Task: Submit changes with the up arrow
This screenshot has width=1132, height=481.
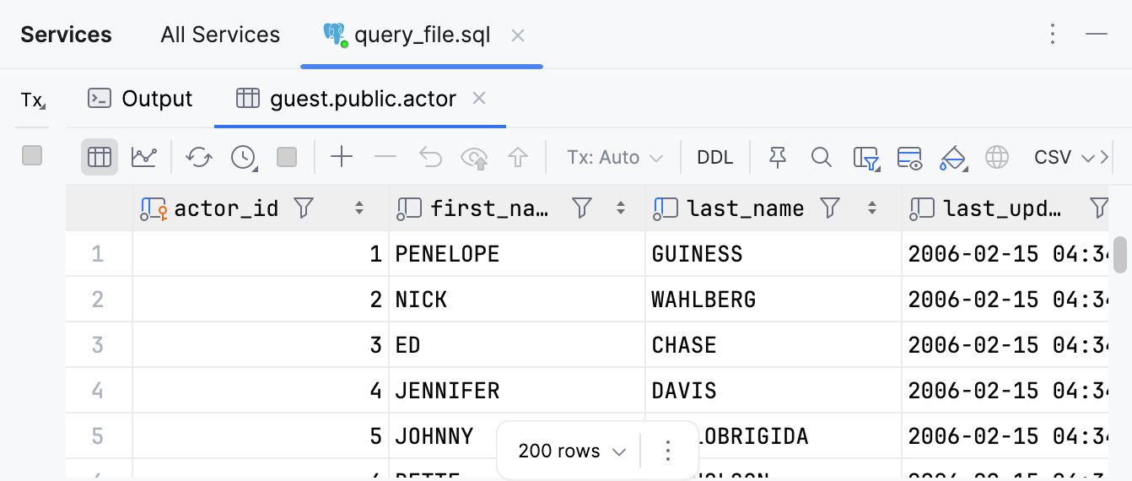Action: click(x=518, y=157)
